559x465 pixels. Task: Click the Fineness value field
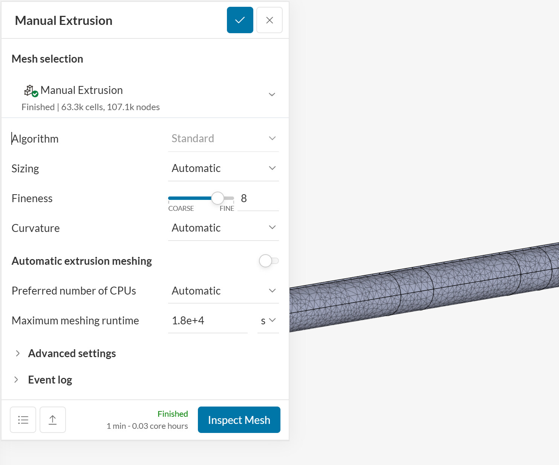point(258,198)
